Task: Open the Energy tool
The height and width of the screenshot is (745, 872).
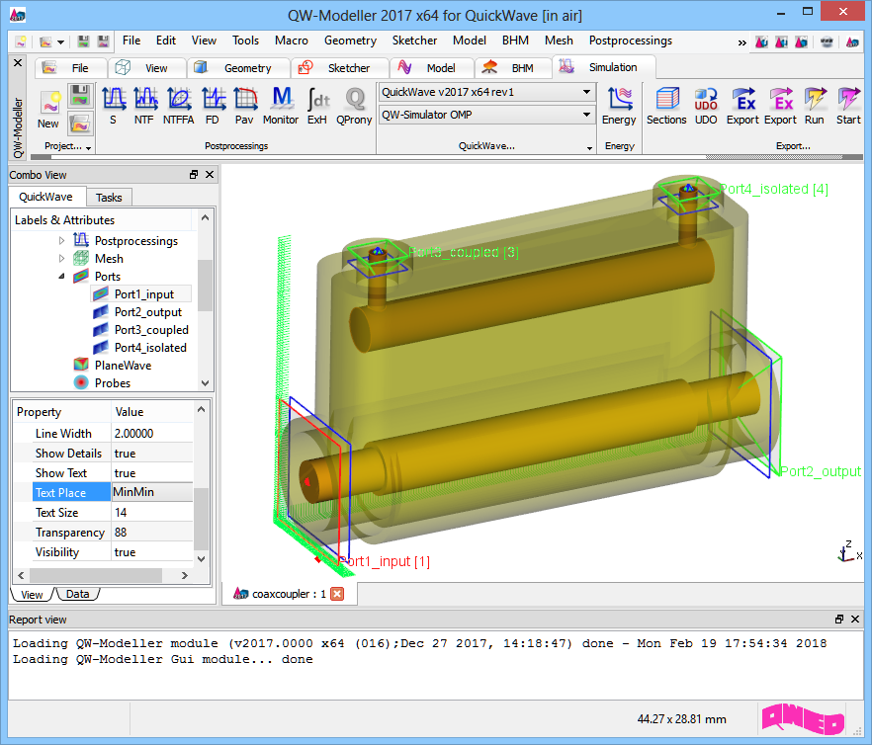Action: pos(619,105)
